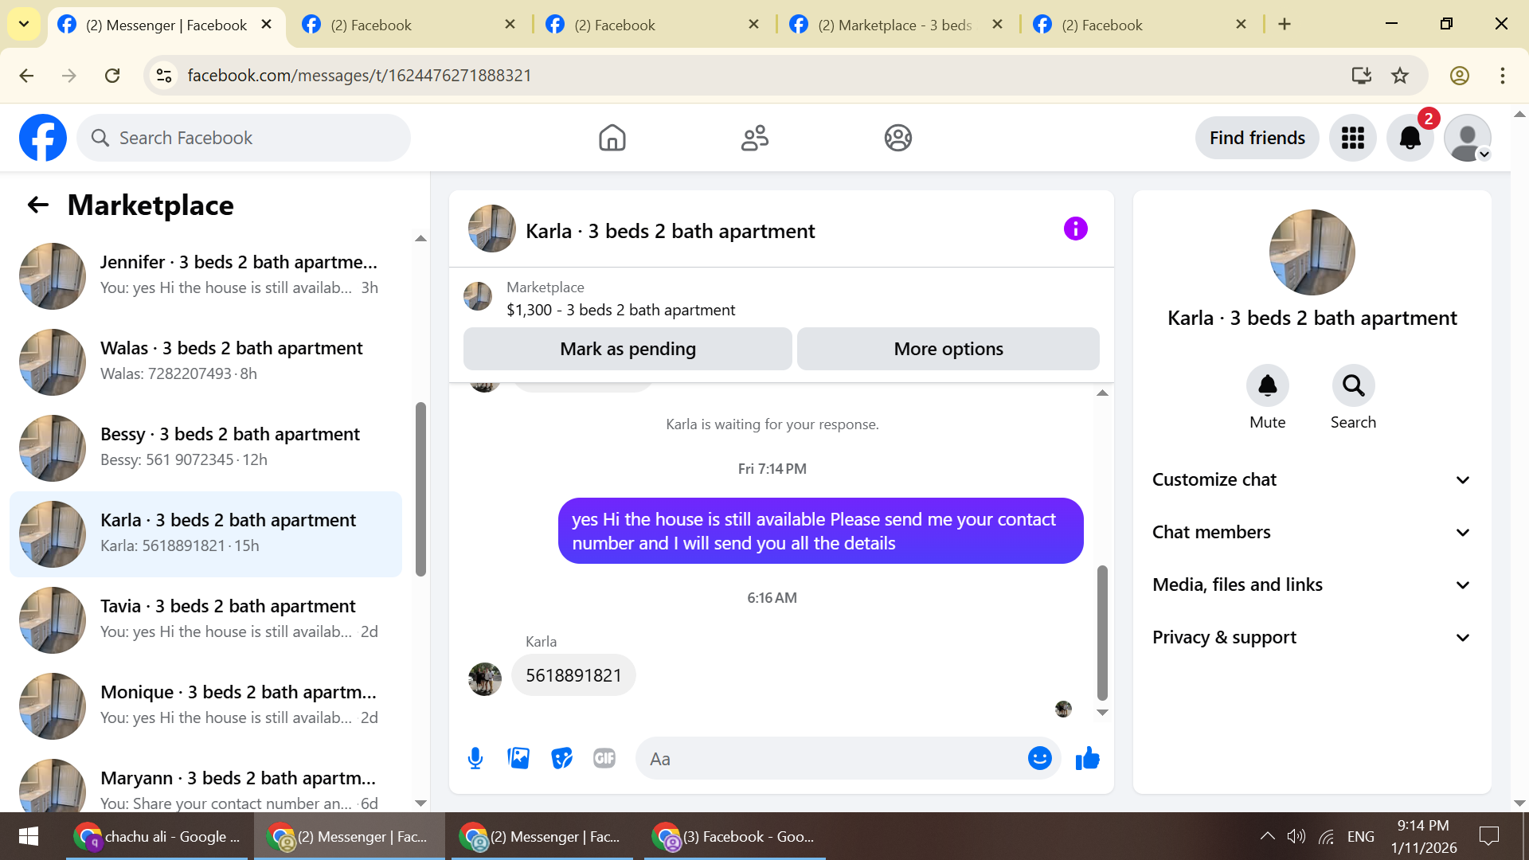Expand Chat members section
This screenshot has height=860, width=1529.
[1311, 533]
